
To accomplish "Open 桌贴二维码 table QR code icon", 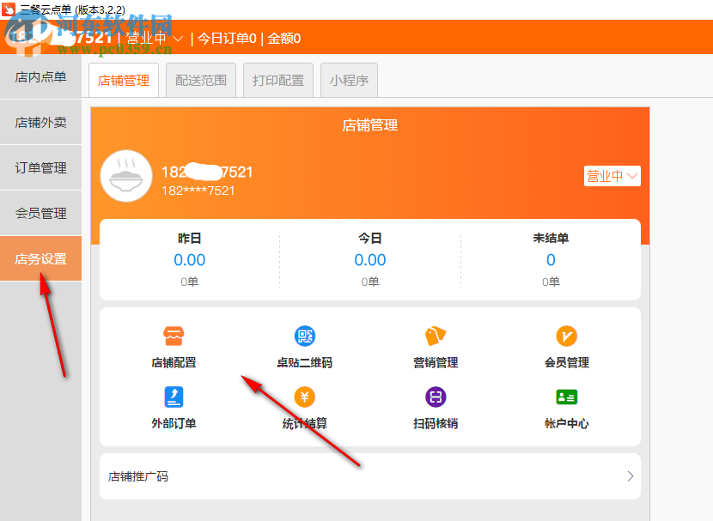I will click(304, 343).
